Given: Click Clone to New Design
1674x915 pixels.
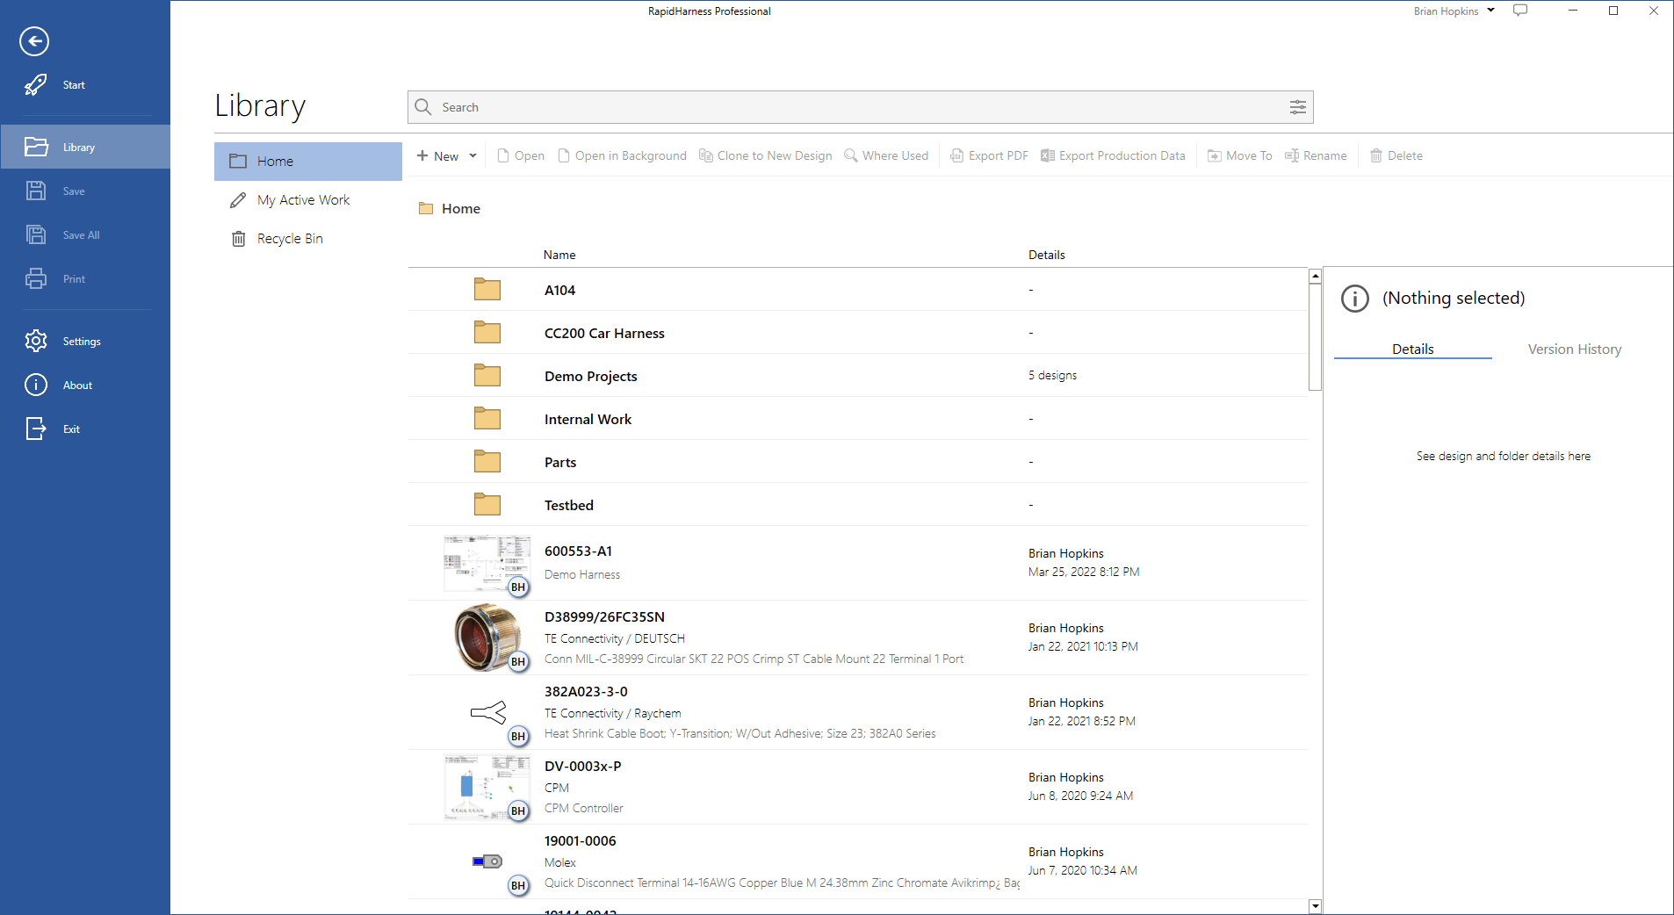Looking at the screenshot, I should 766,155.
